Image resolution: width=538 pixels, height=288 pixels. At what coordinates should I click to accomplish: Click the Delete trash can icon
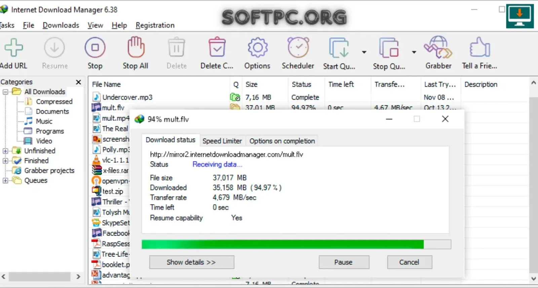(x=177, y=47)
